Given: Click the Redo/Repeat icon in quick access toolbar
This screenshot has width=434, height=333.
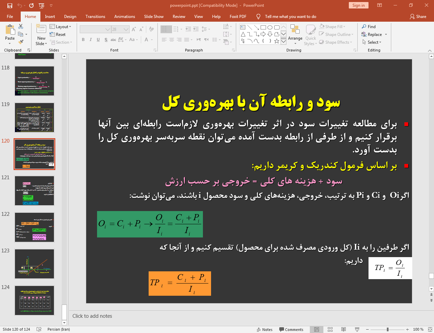Looking at the screenshot, I should pos(31,5).
